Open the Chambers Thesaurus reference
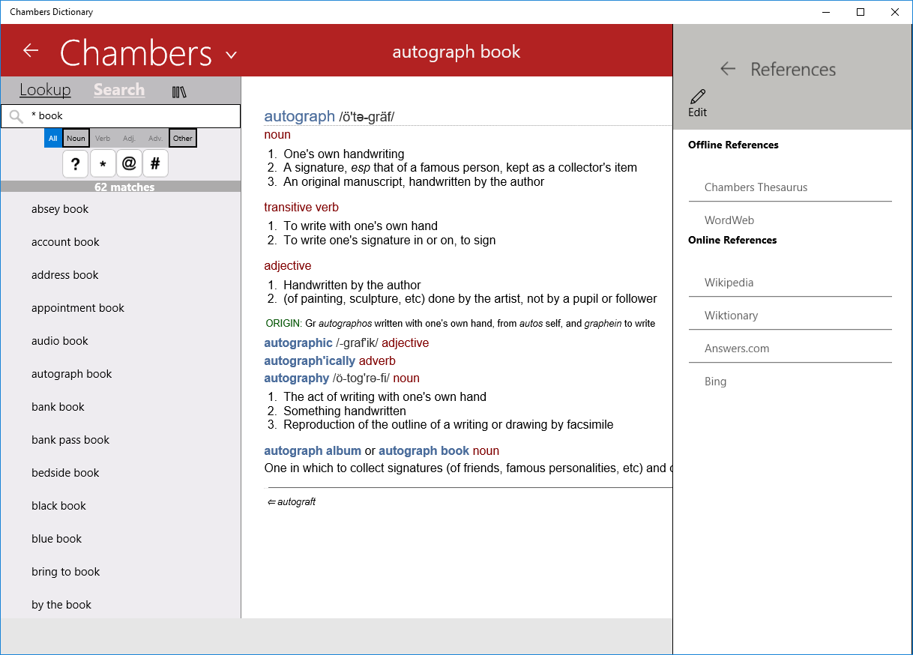The image size is (913, 655). click(755, 187)
